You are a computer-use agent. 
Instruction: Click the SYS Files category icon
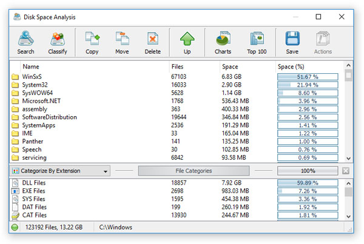[x=15, y=199]
